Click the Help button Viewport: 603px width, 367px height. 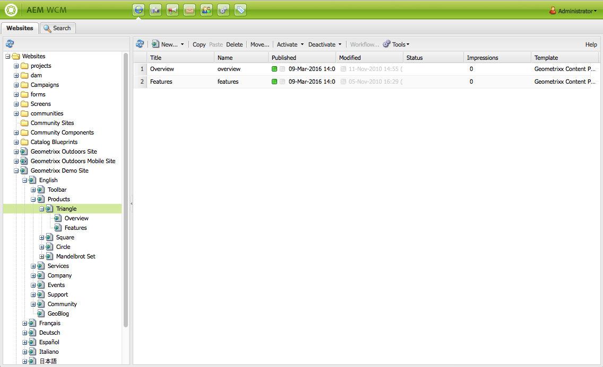[x=591, y=44]
